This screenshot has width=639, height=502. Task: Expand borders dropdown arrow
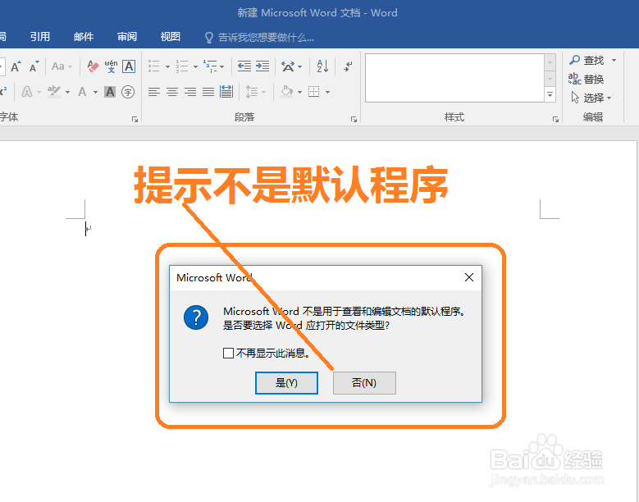tap(327, 92)
